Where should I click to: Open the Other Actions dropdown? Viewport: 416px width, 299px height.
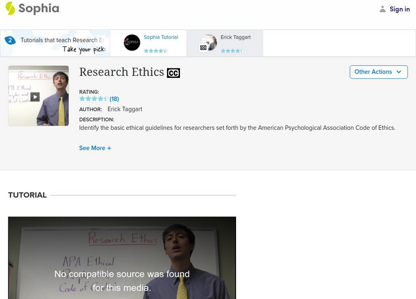click(378, 72)
